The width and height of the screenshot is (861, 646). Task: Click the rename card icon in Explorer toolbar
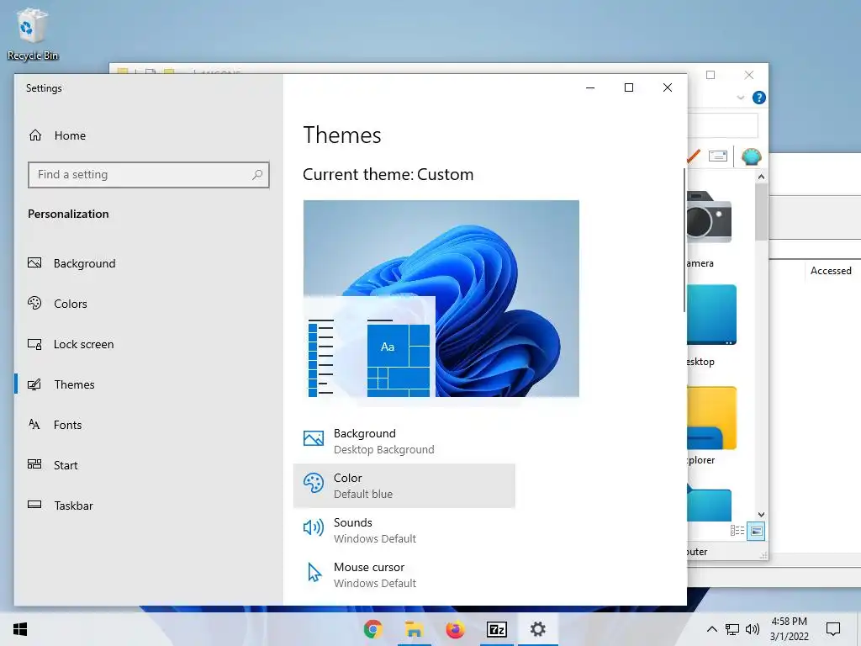(x=718, y=156)
